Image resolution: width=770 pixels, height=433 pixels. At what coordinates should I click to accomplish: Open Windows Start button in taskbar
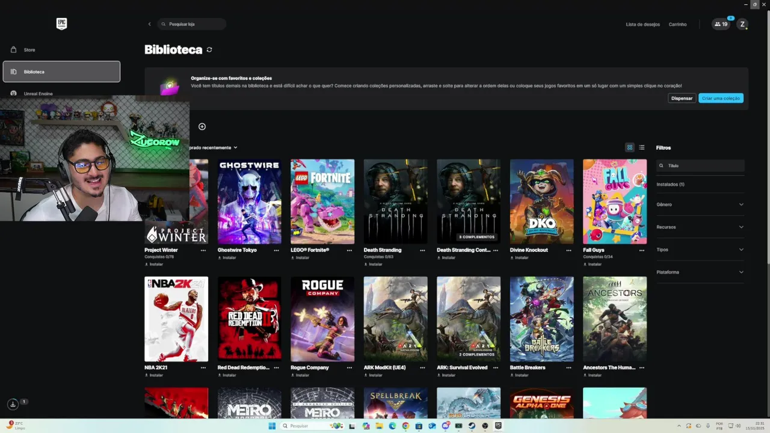pos(272,426)
